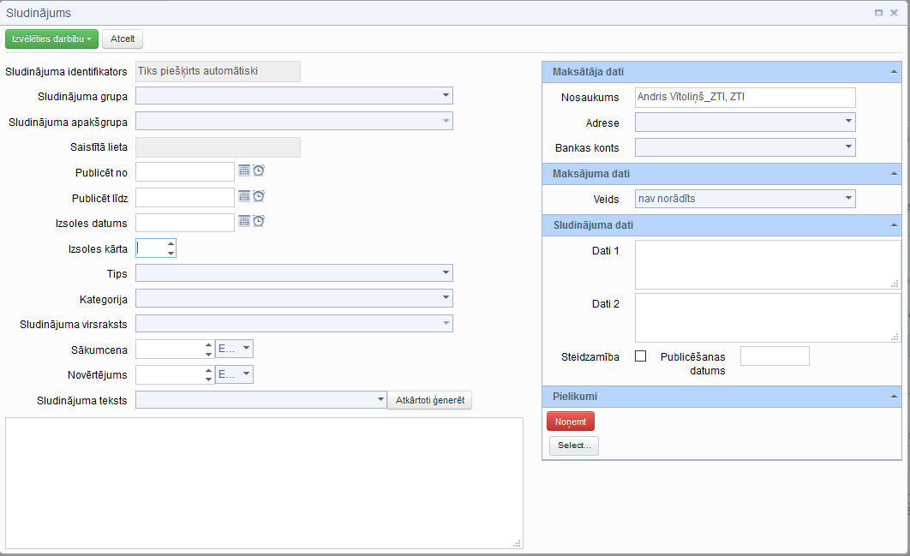Open time picker for Publicēt līdz
Screen dimensions: 910x556
coord(258,196)
